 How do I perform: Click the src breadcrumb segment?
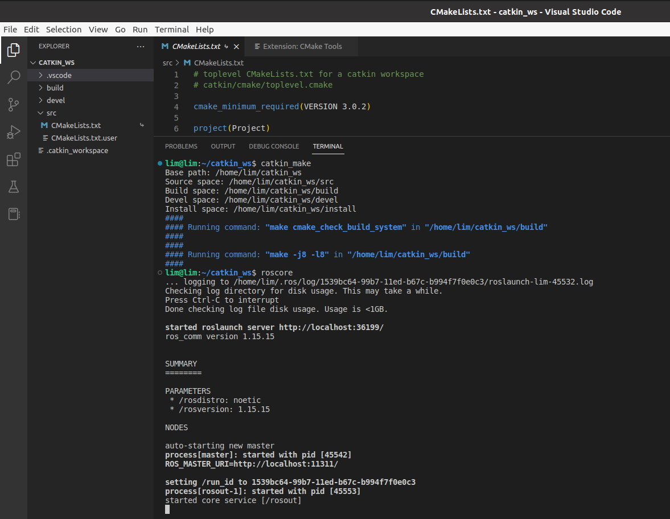(x=167, y=63)
